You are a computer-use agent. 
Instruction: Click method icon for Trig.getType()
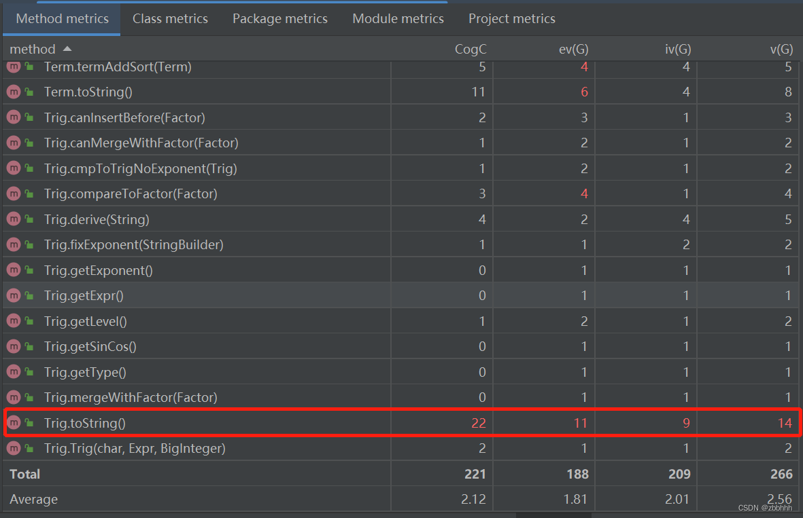pyautogui.click(x=14, y=372)
